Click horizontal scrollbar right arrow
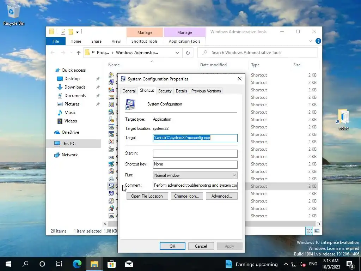Viewport: 361px width, 271px height. (319, 224)
